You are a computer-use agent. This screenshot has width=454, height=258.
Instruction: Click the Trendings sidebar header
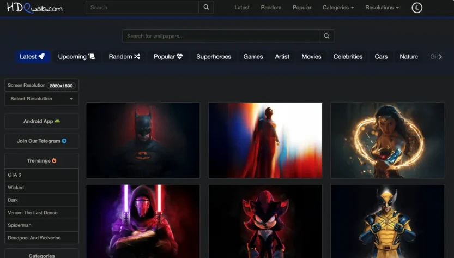tap(41, 160)
